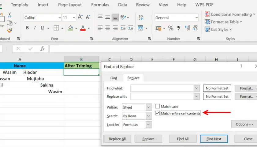Click Middle Align icon

108,17
